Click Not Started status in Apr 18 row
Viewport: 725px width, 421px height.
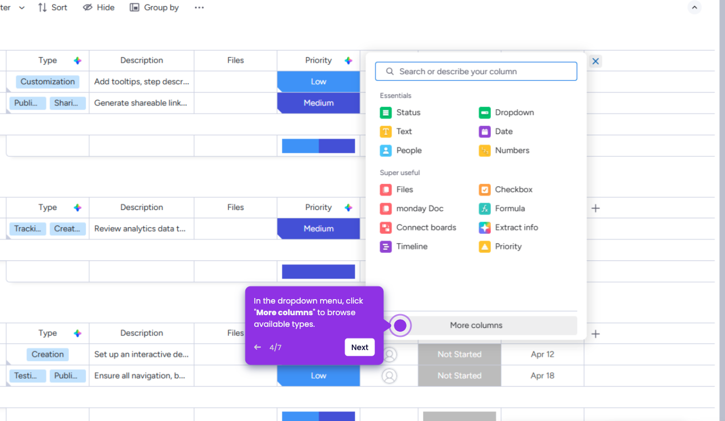click(x=460, y=376)
